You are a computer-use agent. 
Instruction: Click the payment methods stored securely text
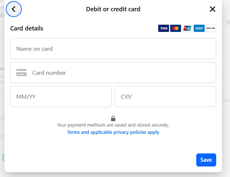click(x=113, y=125)
